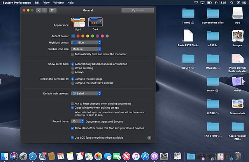
Task: Open Spotlight search magnifier in menu bar
Action: click(x=232, y=3)
